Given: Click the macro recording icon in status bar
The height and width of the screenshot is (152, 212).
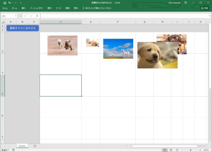Looking at the screenshot, I should pyautogui.click(x=13, y=150).
